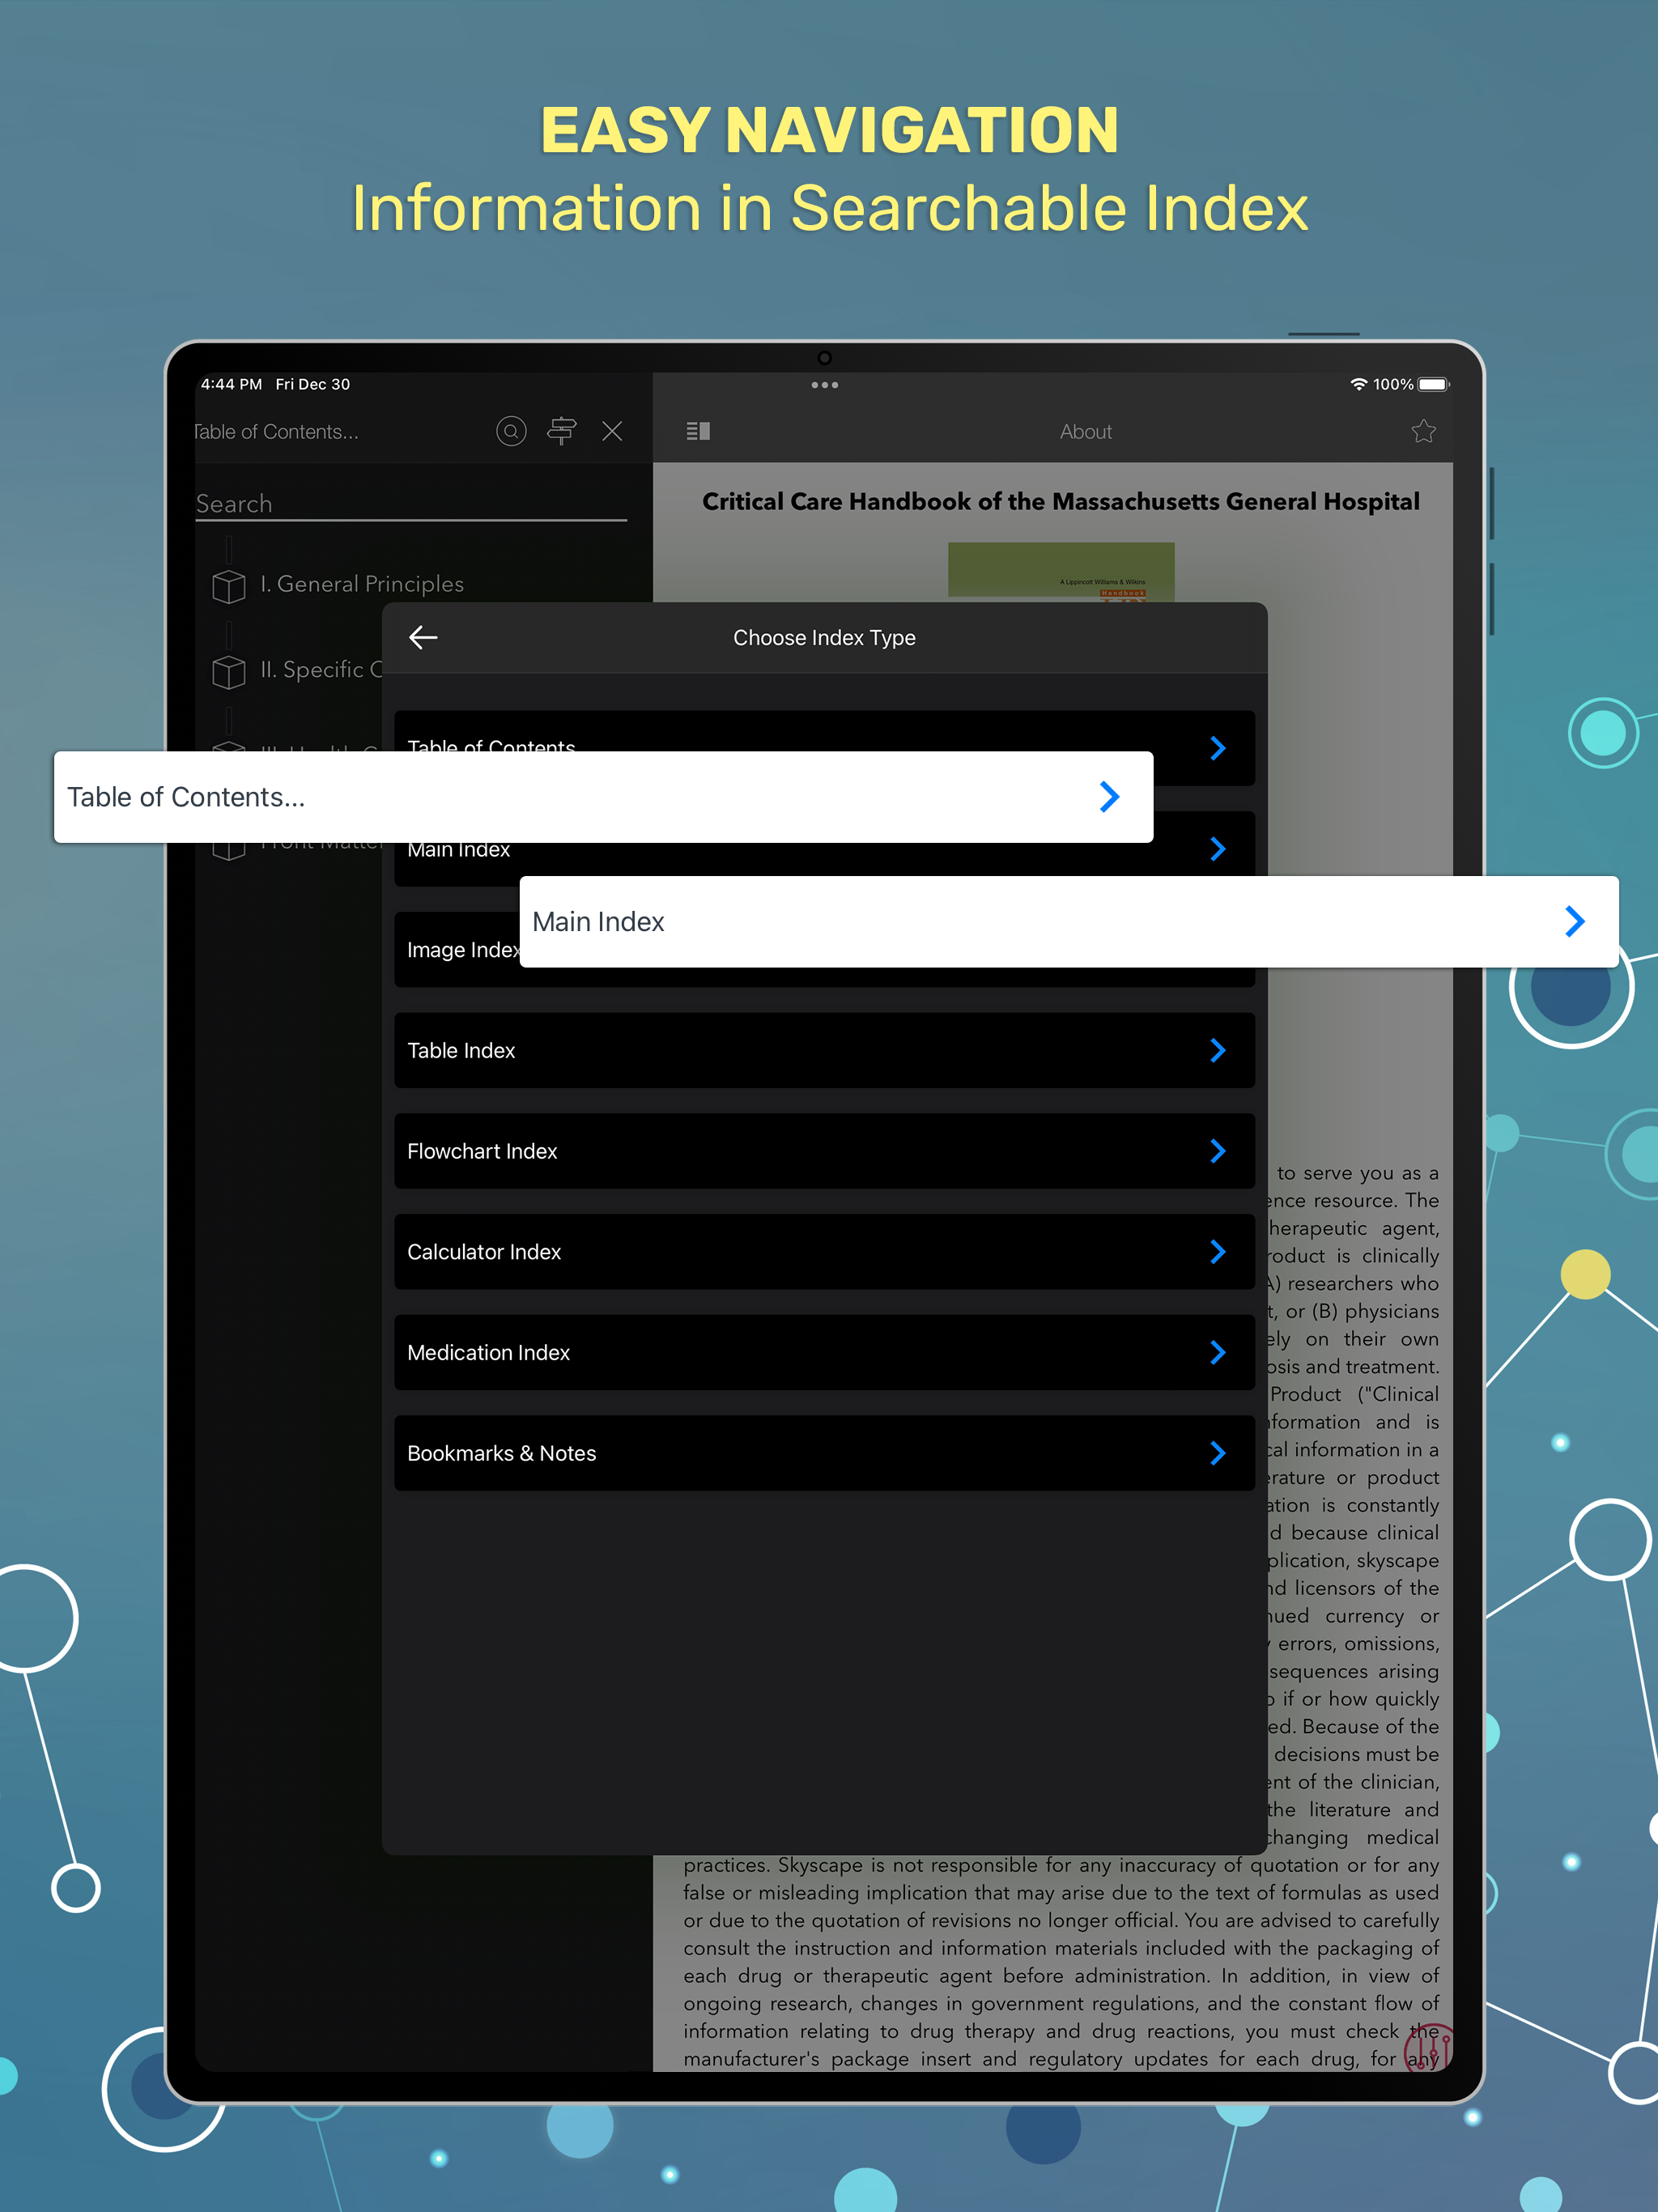Screen dimensions: 1658x2212
Task: Tap the star favorite icon on About page
Action: point(1423,431)
